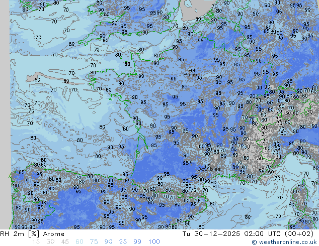Click legend value 15
Screen dimensions: 319x246
tap(36, 242)
